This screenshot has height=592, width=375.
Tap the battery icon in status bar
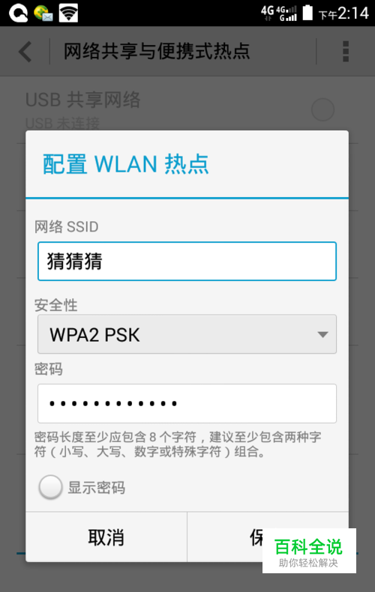(x=307, y=13)
